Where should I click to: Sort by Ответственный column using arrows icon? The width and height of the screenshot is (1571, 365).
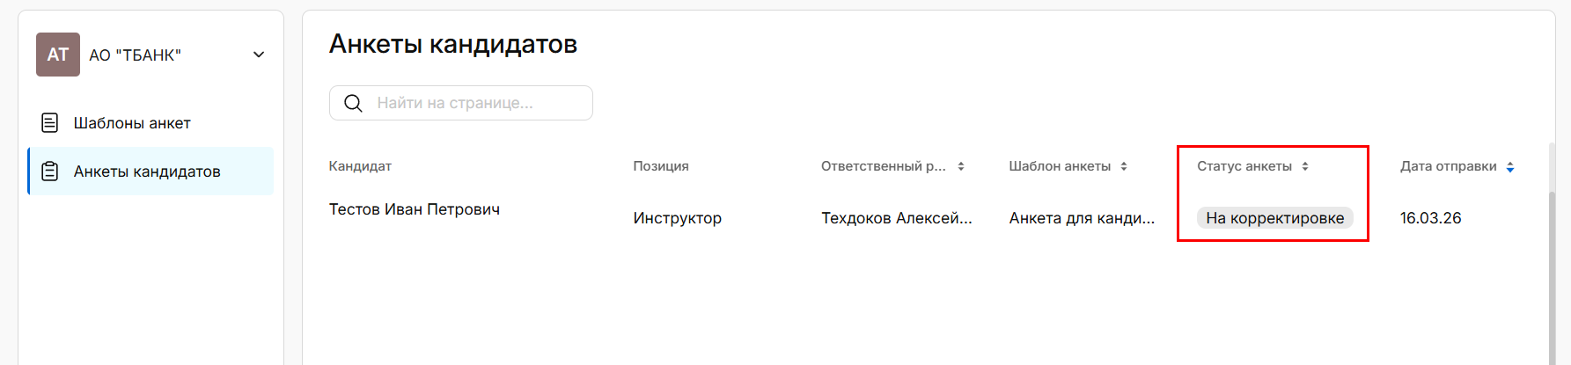(x=961, y=166)
